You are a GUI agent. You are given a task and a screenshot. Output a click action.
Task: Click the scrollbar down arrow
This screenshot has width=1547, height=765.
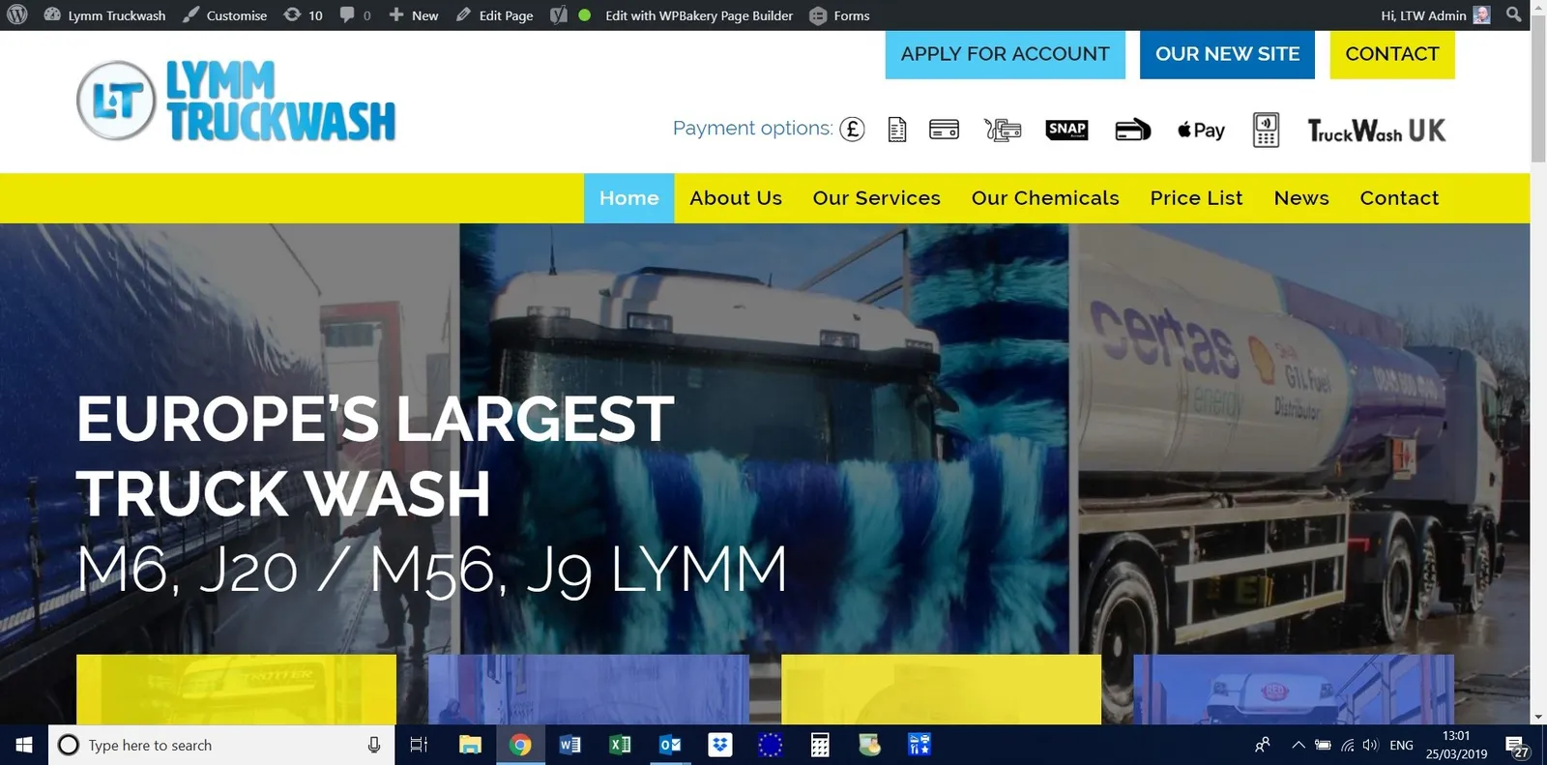[1538, 718]
